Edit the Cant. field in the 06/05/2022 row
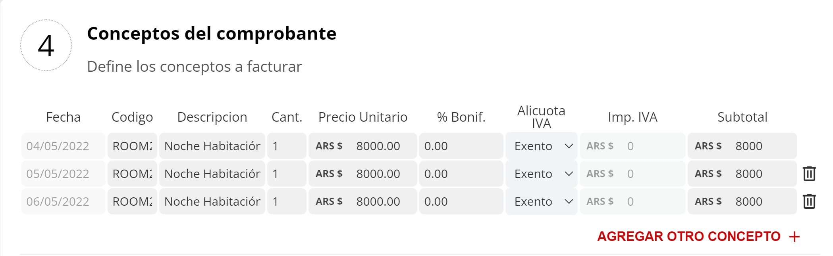Screen dimensions: 833x256 [286, 201]
